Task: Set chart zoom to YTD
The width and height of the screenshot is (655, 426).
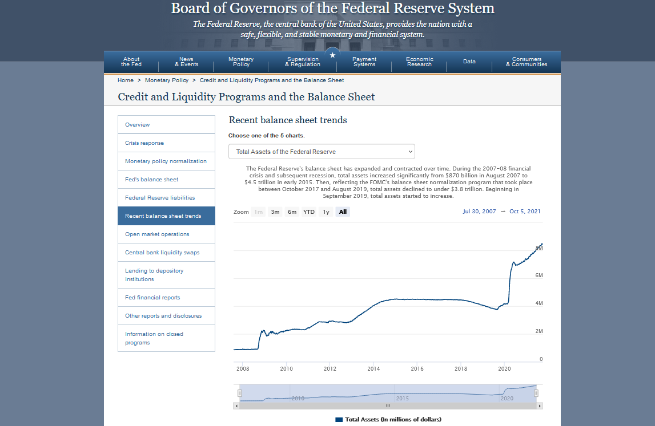Action: tap(309, 212)
